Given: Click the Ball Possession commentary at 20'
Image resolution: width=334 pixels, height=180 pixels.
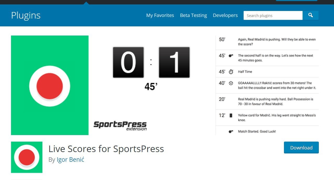Looking at the screenshot, I should (276, 102).
